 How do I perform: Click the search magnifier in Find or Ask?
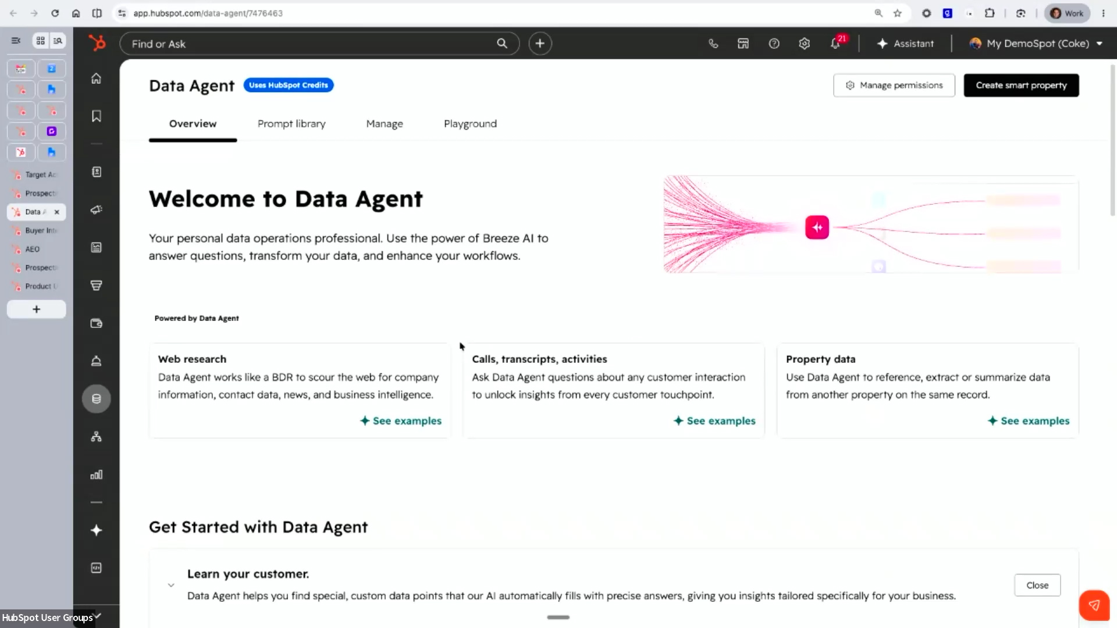point(502,44)
